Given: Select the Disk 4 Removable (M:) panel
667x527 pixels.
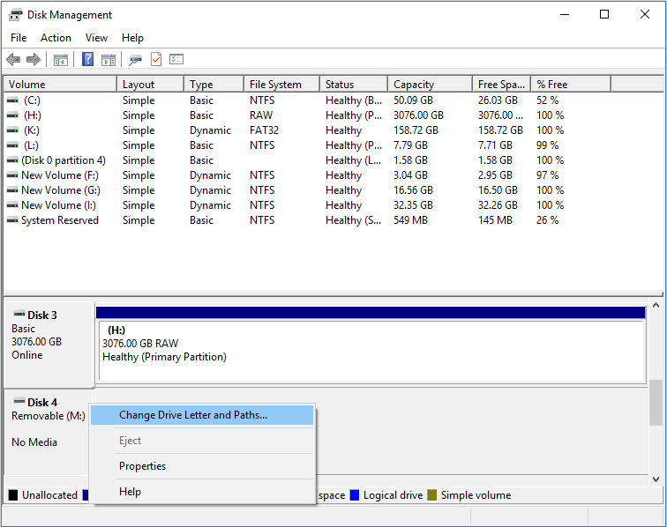Looking at the screenshot, I should click(48, 431).
